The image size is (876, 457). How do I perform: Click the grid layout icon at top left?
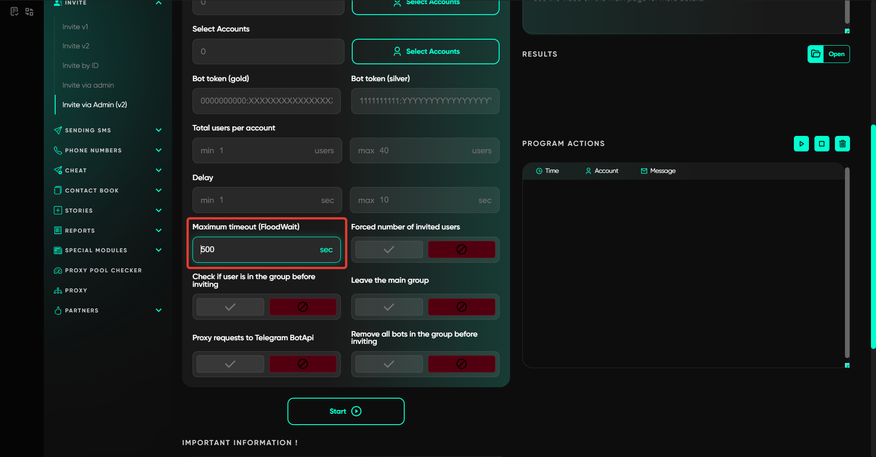tap(29, 11)
